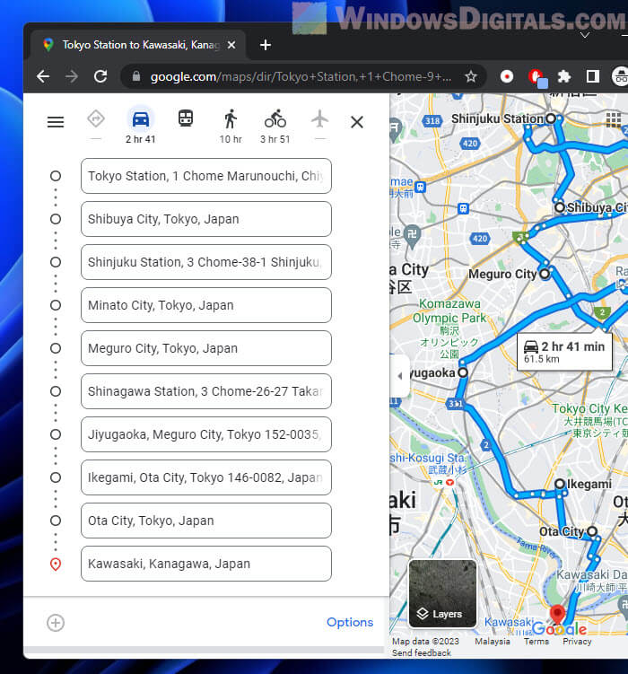Click waypoint circle beside Tokyo Station
This screenshot has height=674, width=628.
click(x=56, y=176)
